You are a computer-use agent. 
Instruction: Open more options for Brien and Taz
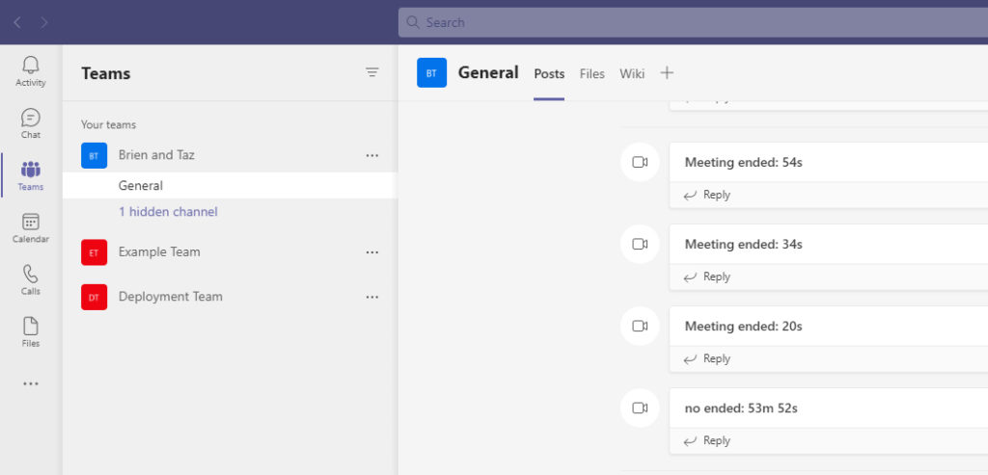pos(372,155)
